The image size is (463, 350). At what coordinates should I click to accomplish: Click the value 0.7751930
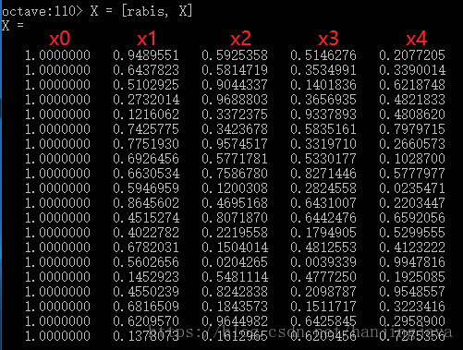point(146,144)
